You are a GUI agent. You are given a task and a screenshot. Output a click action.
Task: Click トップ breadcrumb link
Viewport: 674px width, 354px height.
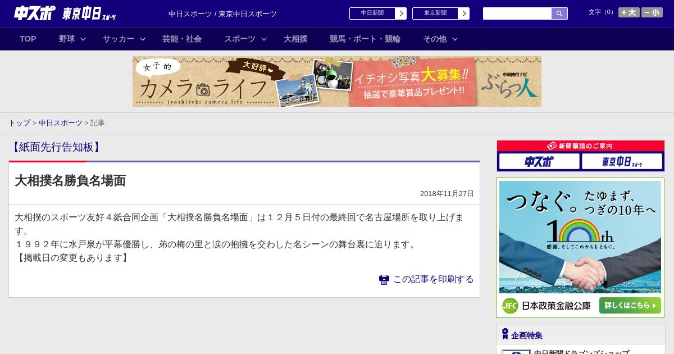click(19, 122)
